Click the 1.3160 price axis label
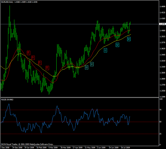 pos(163,67)
